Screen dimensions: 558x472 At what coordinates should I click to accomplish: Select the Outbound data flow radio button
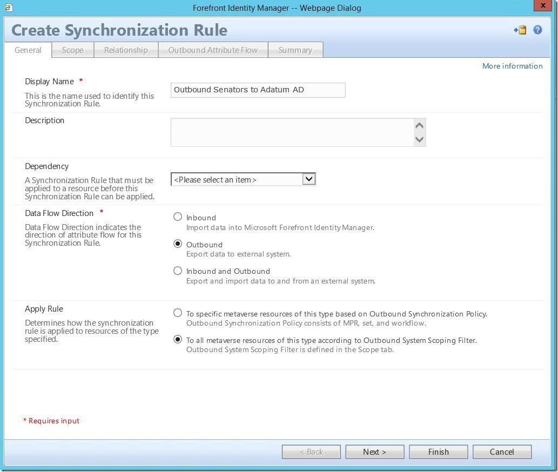click(x=178, y=244)
